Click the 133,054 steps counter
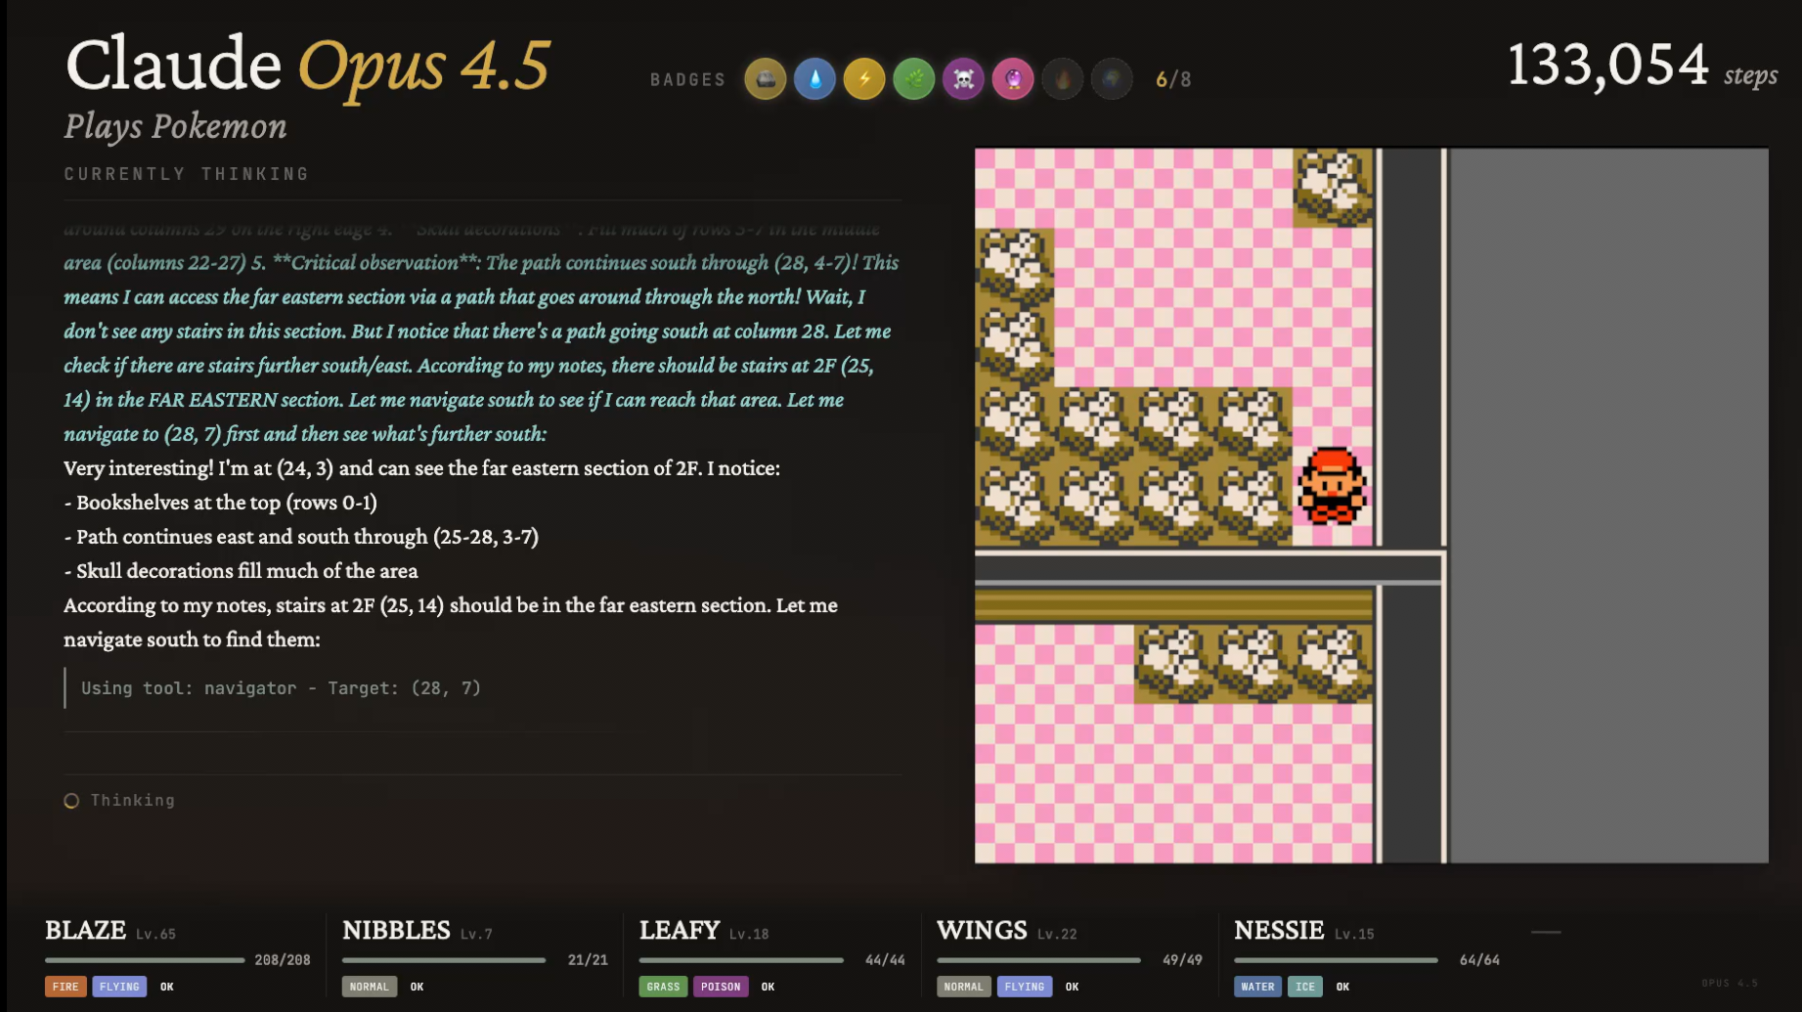Screen dimensions: 1802x1012 click(x=1643, y=66)
